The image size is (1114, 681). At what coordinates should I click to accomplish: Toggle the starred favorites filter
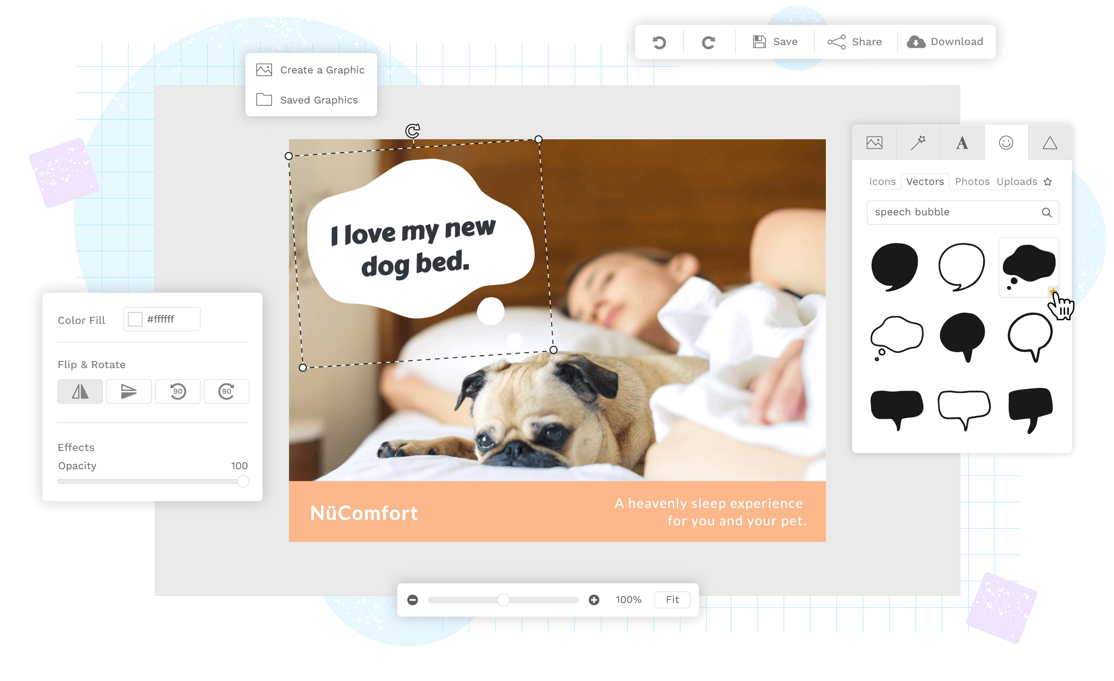[1052, 181]
